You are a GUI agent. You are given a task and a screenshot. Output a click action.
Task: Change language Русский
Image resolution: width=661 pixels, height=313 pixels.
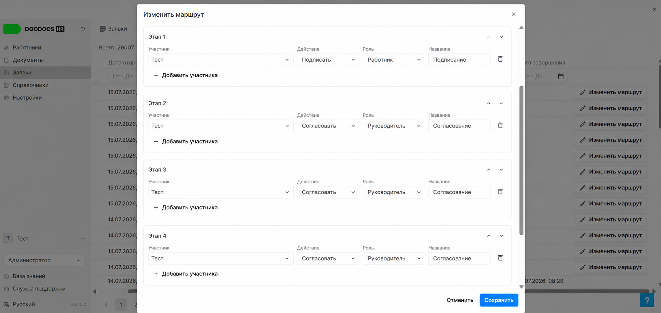click(20, 304)
